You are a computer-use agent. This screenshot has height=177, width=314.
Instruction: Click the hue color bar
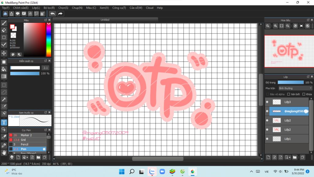coord(49,40)
